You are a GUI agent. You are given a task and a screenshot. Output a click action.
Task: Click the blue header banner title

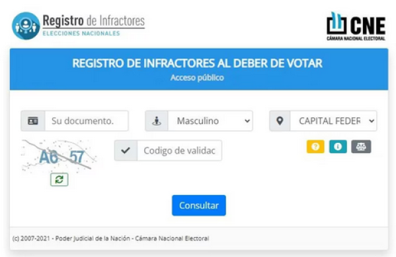click(x=197, y=63)
